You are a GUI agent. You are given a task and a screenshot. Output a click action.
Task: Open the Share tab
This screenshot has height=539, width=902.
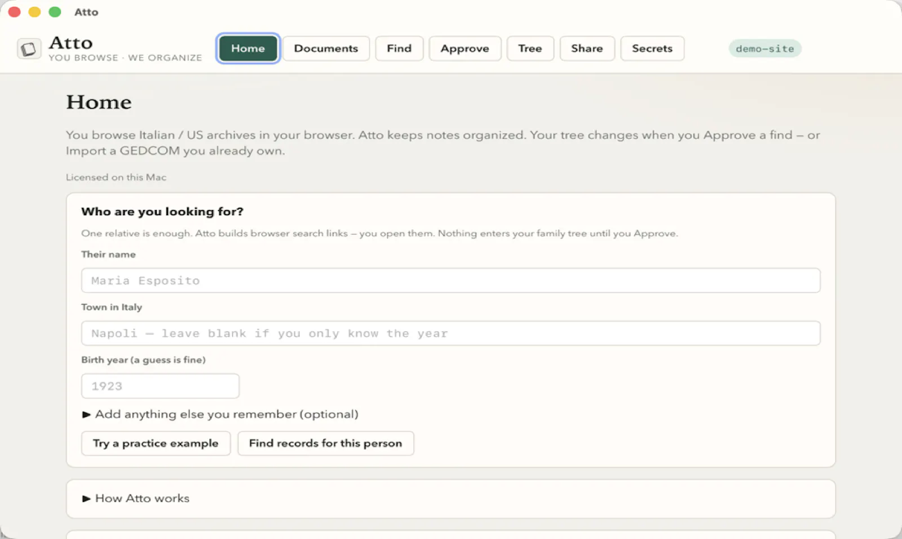587,48
